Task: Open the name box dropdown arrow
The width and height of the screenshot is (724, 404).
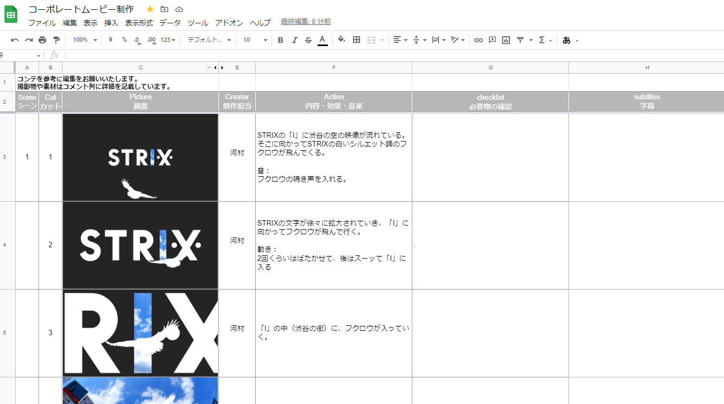Action: [x=38, y=56]
